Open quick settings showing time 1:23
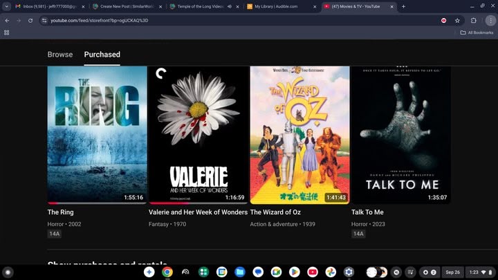This screenshot has height=280, width=498. [481, 272]
